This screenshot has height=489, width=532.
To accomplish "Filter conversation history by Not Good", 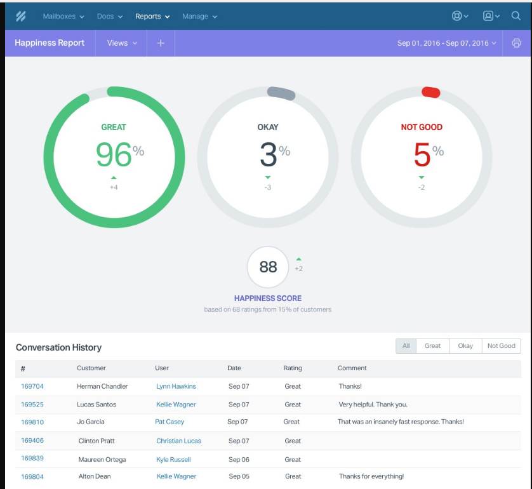I will tap(501, 346).
